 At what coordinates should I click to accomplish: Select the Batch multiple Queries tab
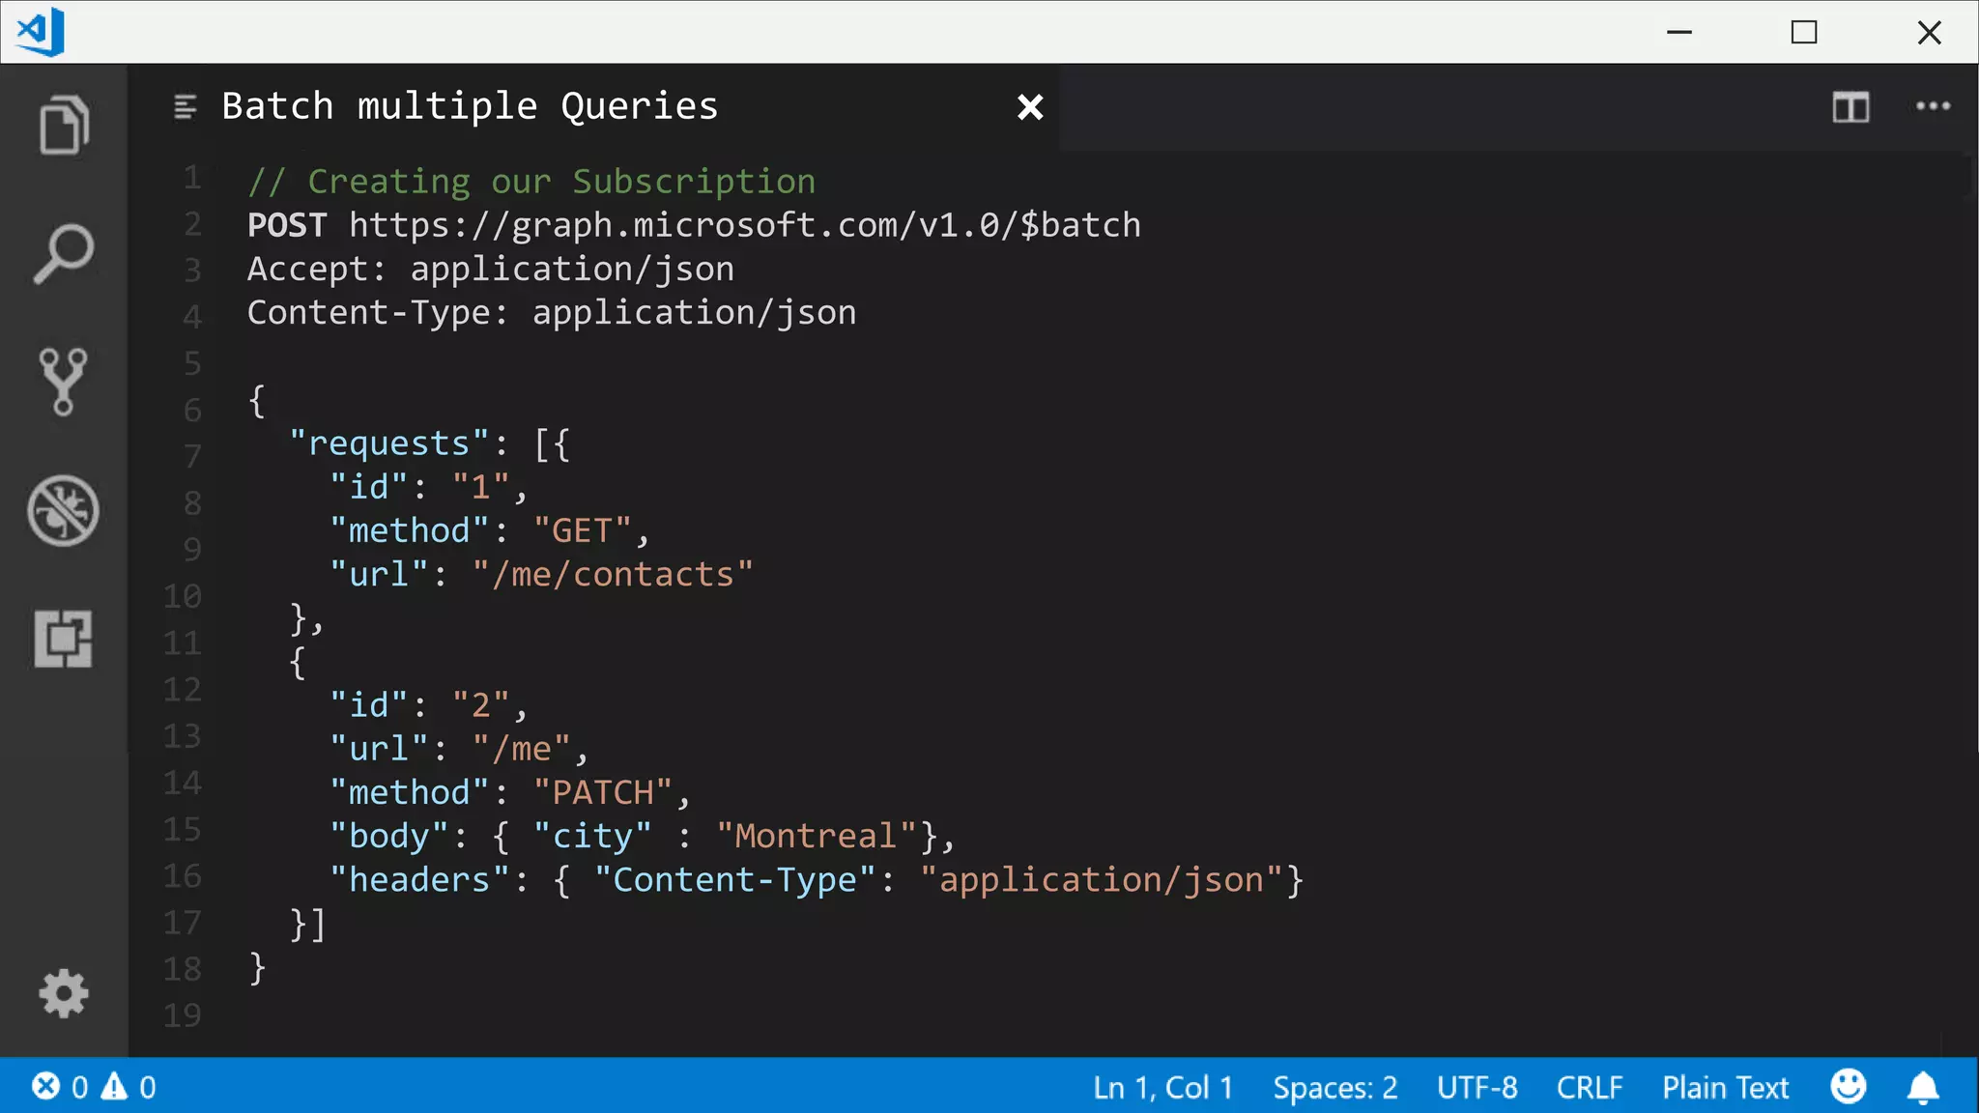click(x=595, y=106)
